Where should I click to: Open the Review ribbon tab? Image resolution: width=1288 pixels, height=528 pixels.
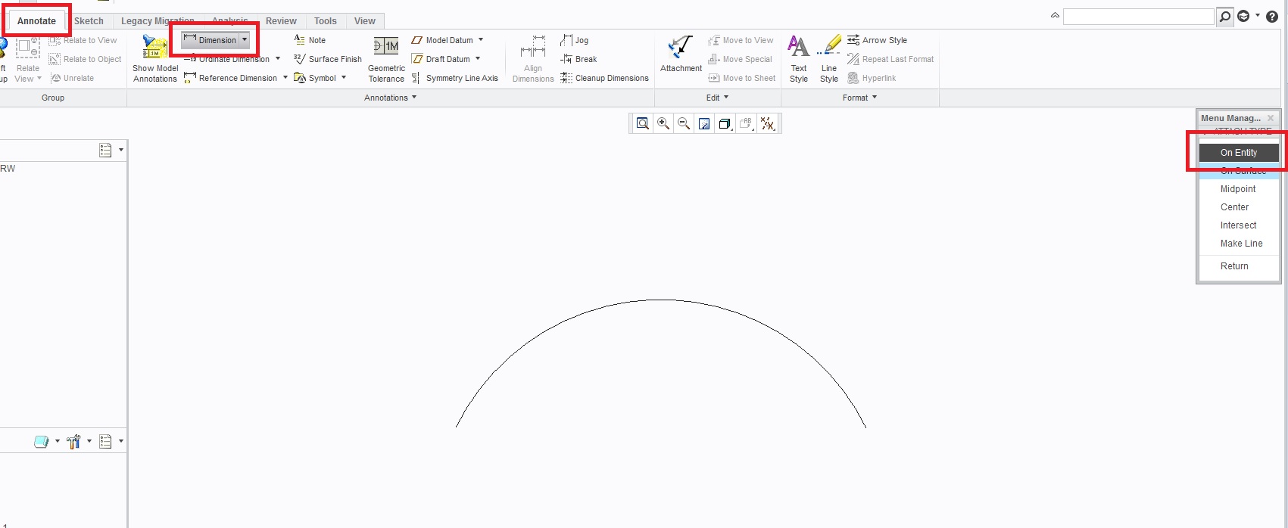point(281,21)
